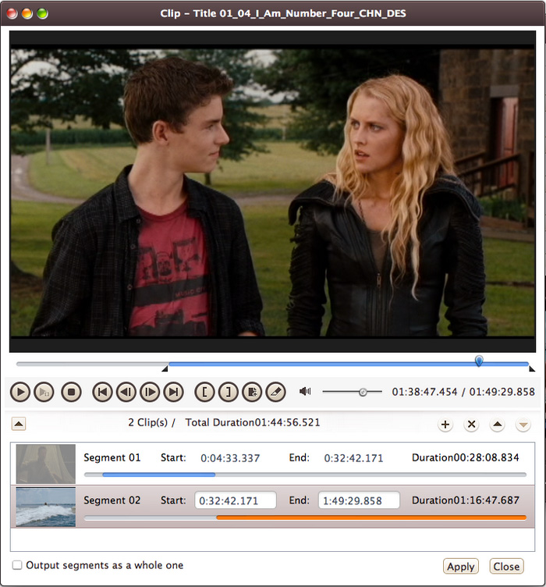Enable 'Output segments as a whole one'

tap(17, 565)
